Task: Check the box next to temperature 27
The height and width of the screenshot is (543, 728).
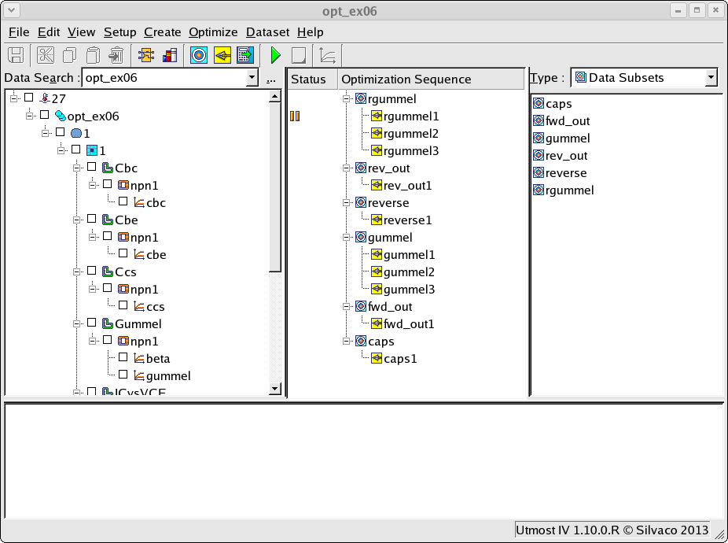Action: point(29,97)
